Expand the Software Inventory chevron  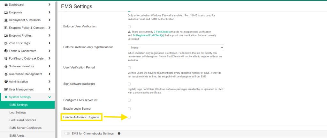pos(49,66)
